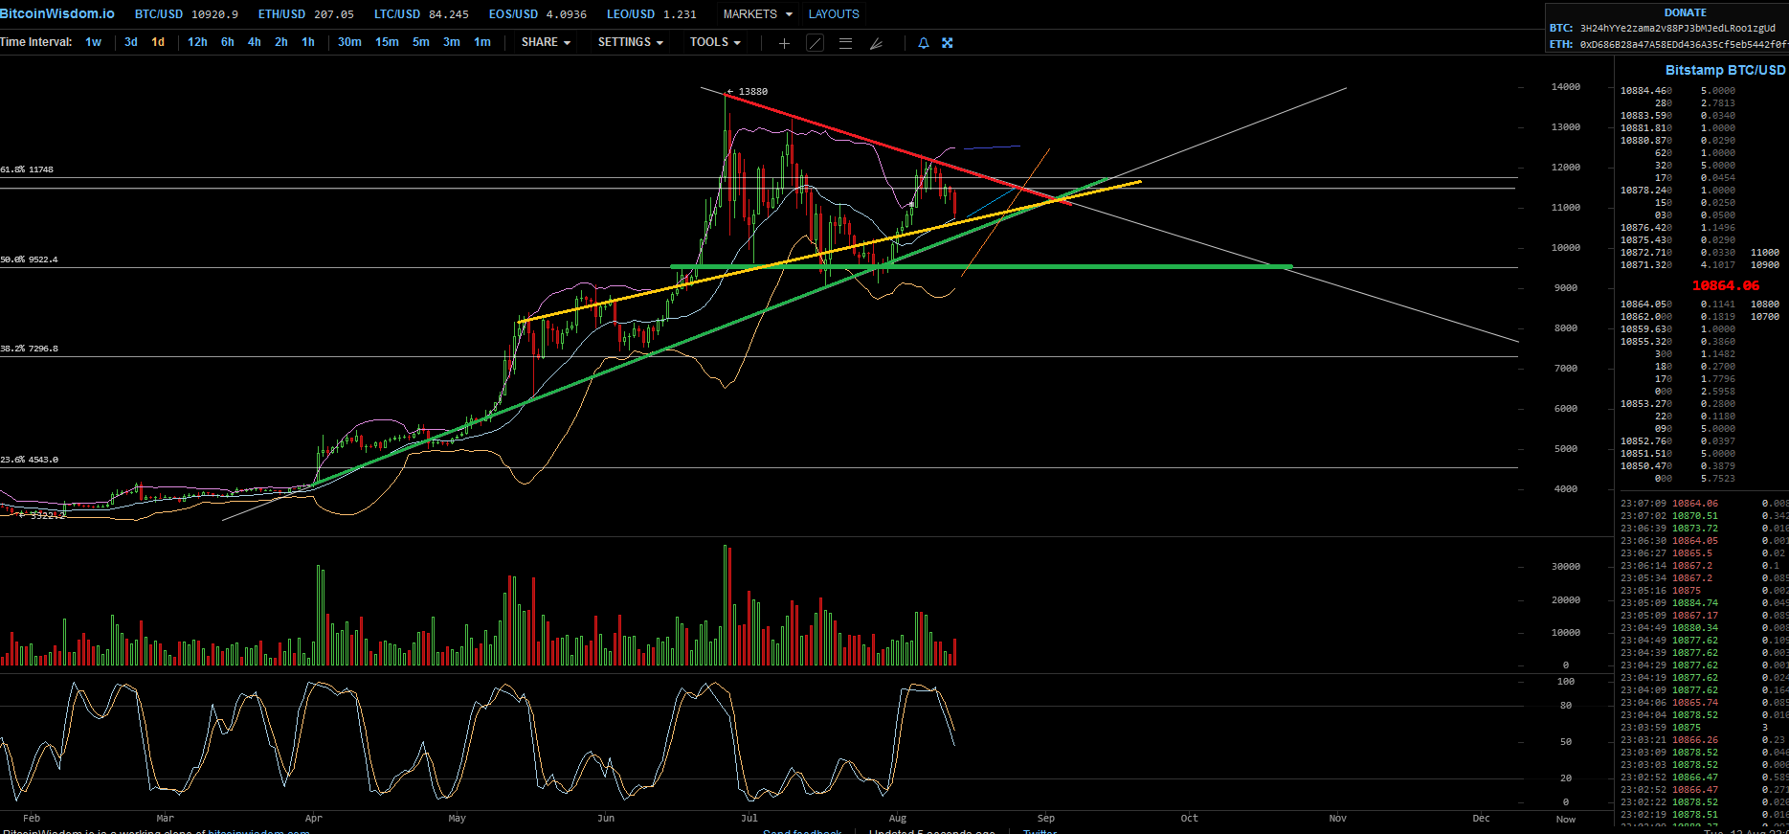The image size is (1789, 834).
Task: Click the ask price 10884.46
Action: (x=1646, y=91)
